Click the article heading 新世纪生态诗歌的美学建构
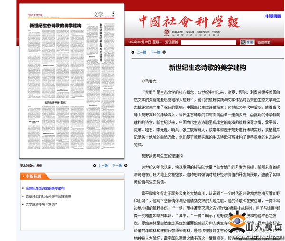 (207, 67)
